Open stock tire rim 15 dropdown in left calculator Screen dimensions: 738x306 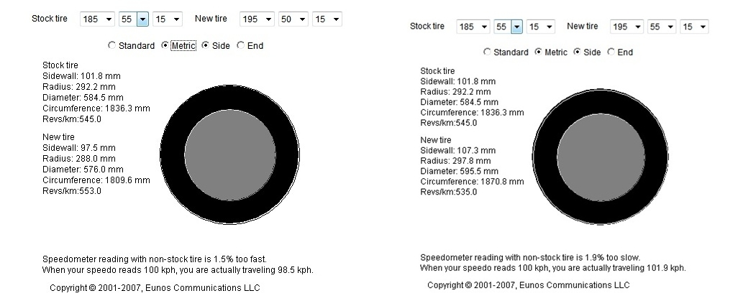[x=167, y=19]
